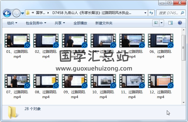Click the file name 09、过路阴阳.mp4
This screenshot has width=188, height=122.
[75, 94]
